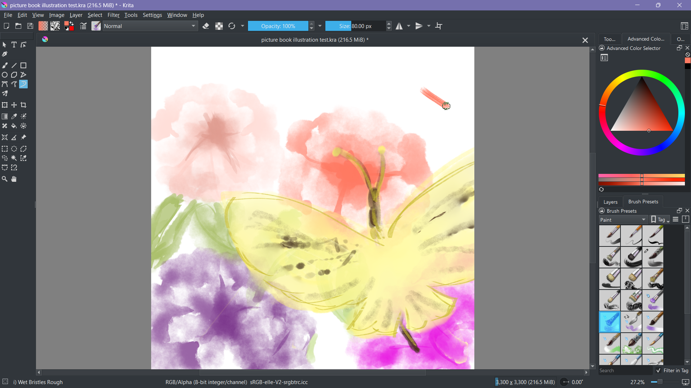Open the Filter menu

click(113, 15)
